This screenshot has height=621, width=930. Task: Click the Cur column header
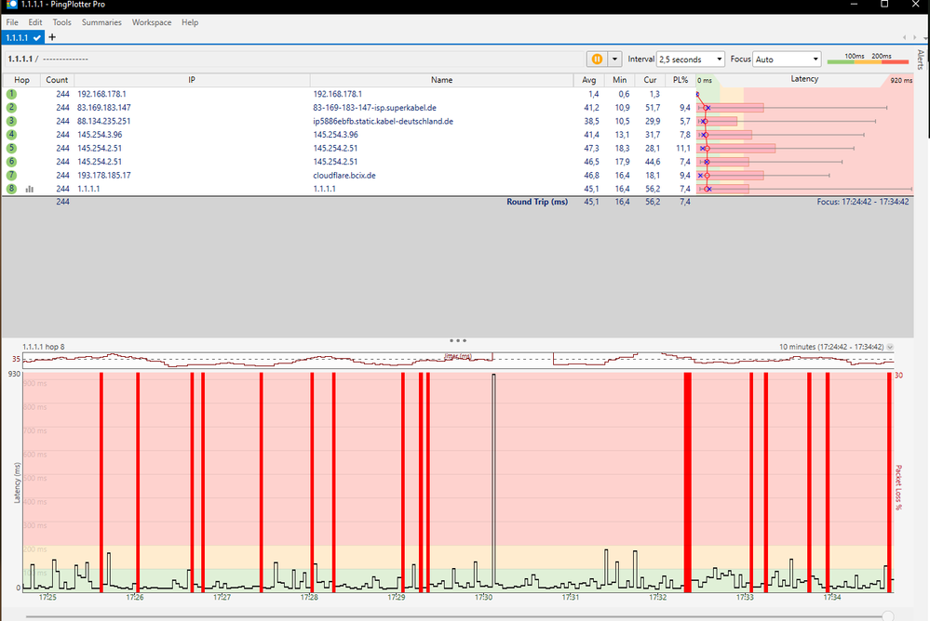pos(650,80)
